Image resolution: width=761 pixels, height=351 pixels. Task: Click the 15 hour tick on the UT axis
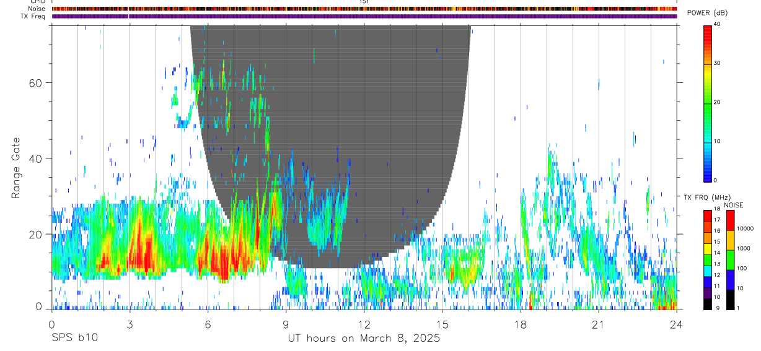pyautogui.click(x=442, y=325)
